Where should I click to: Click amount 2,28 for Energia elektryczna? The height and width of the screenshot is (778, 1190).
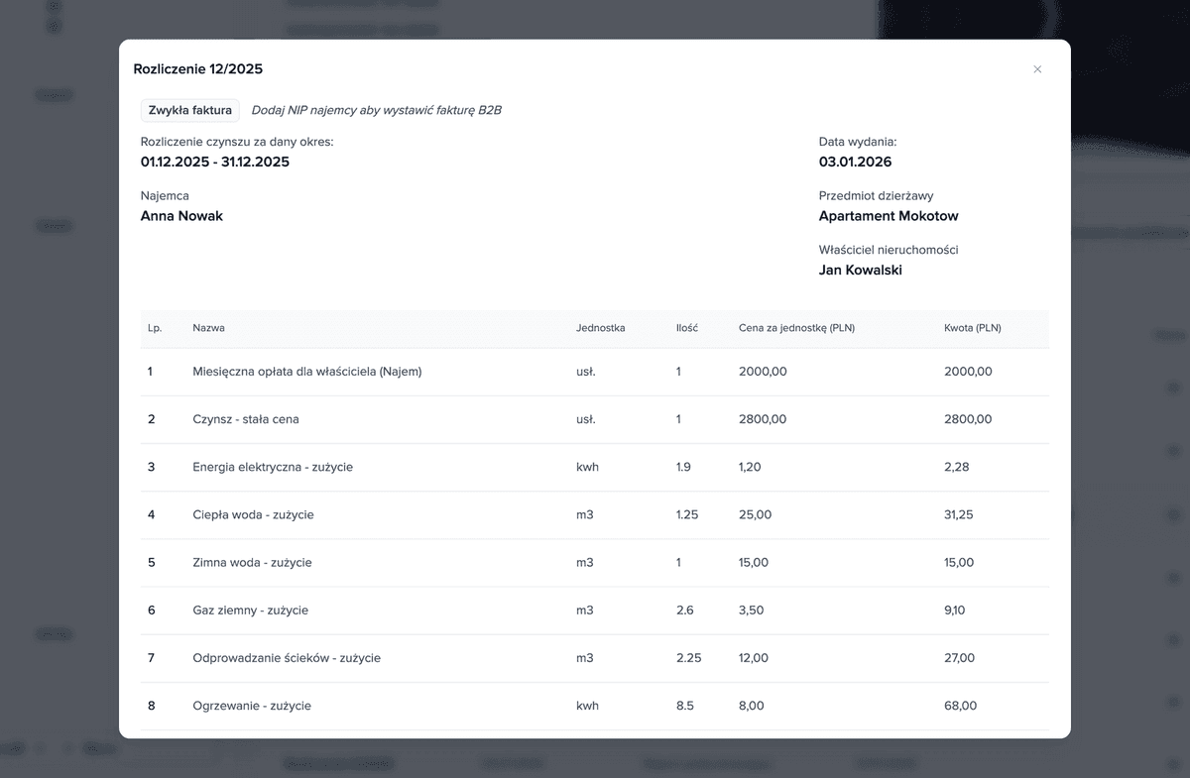[957, 467]
